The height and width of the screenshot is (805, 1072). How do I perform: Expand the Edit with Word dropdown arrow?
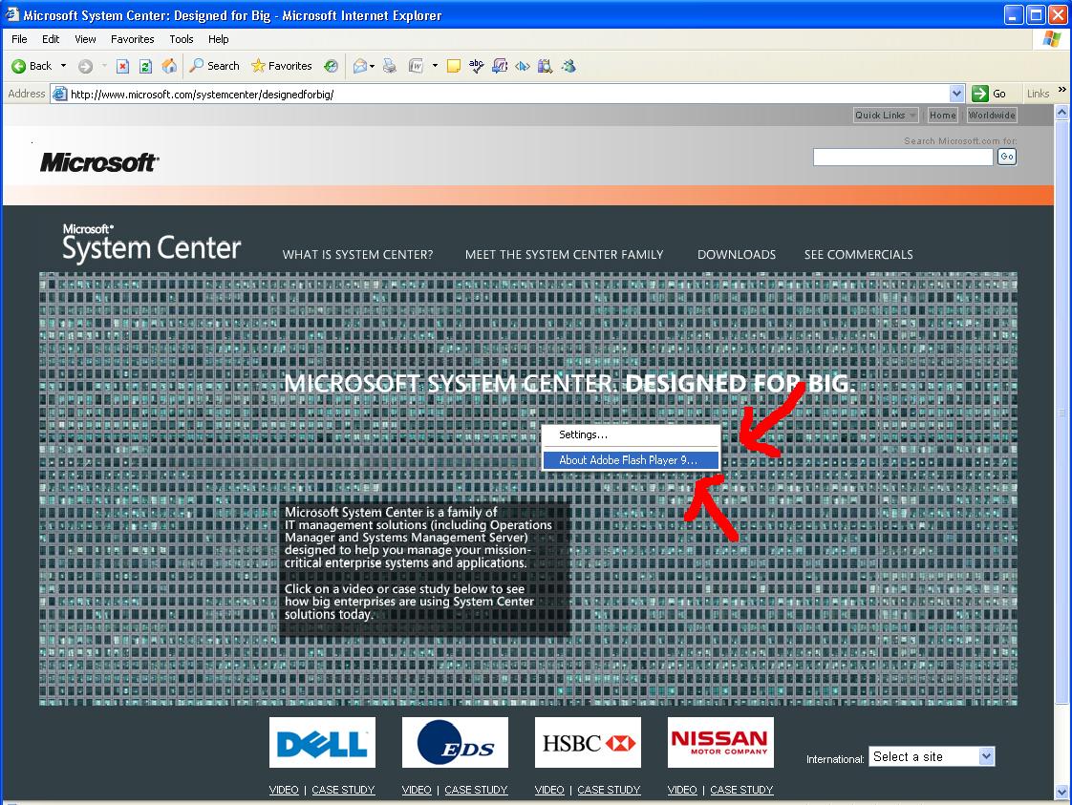[435, 66]
